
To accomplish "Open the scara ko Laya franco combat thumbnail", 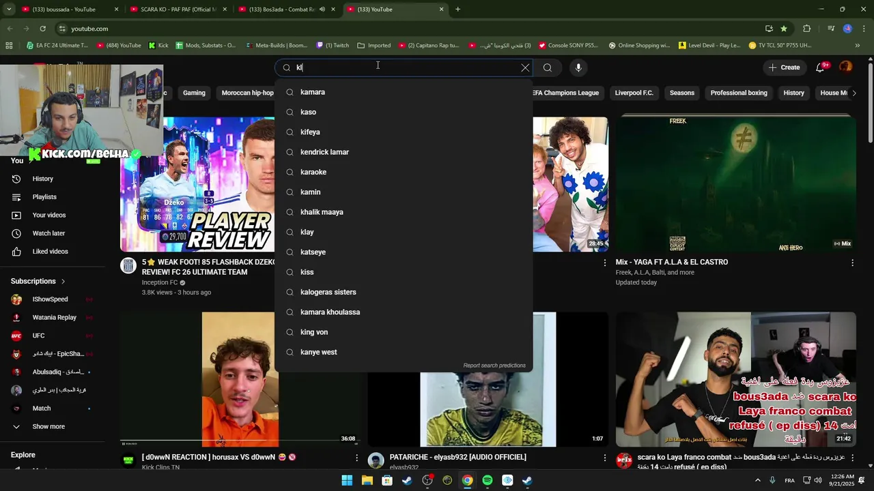I will coord(736,380).
